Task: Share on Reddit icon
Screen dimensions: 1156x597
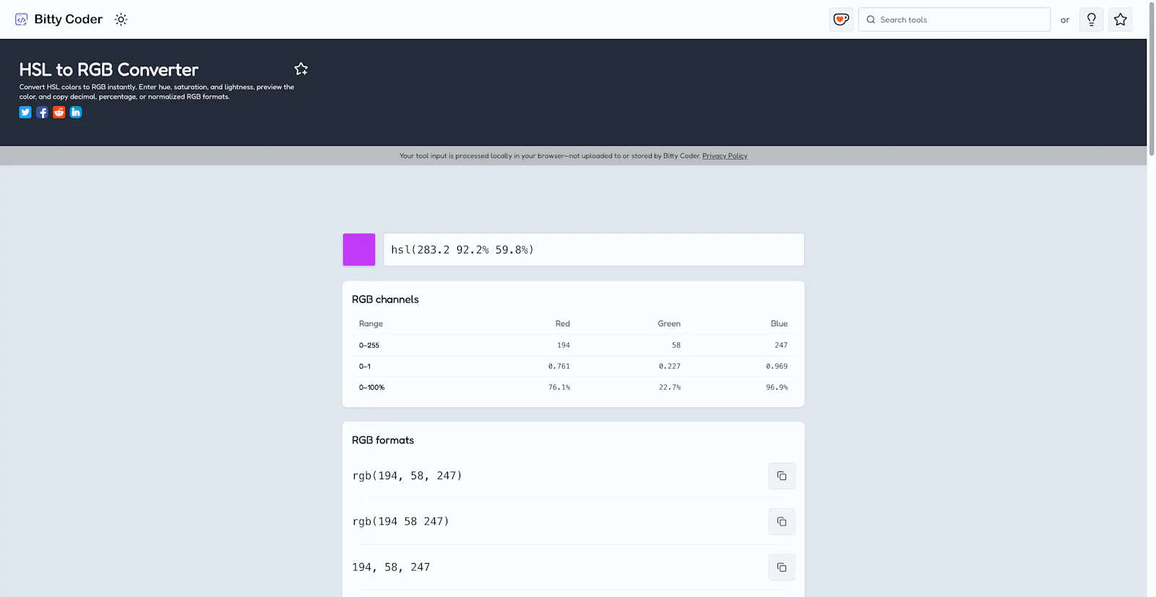Action: click(59, 112)
